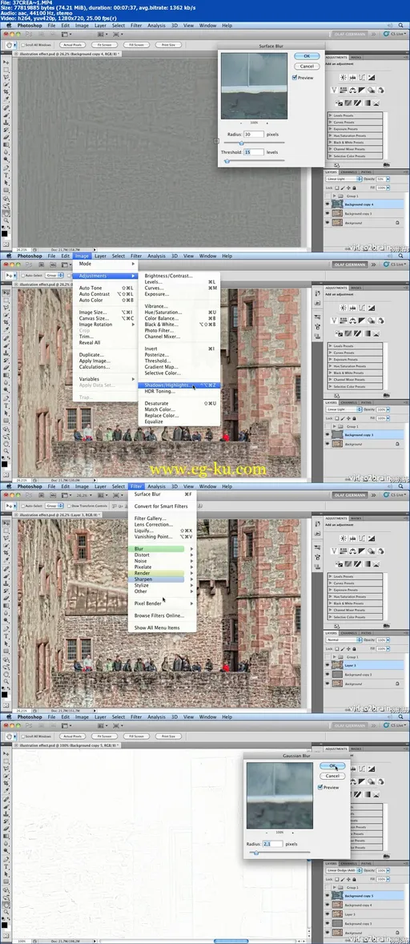Click Cancel in the Surface Blur dialog
The image size is (410, 944).
(x=306, y=67)
